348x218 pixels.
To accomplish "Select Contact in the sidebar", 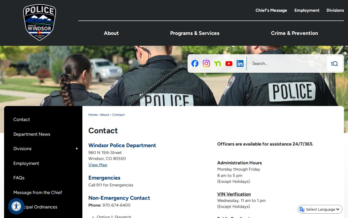I will pos(22,119).
